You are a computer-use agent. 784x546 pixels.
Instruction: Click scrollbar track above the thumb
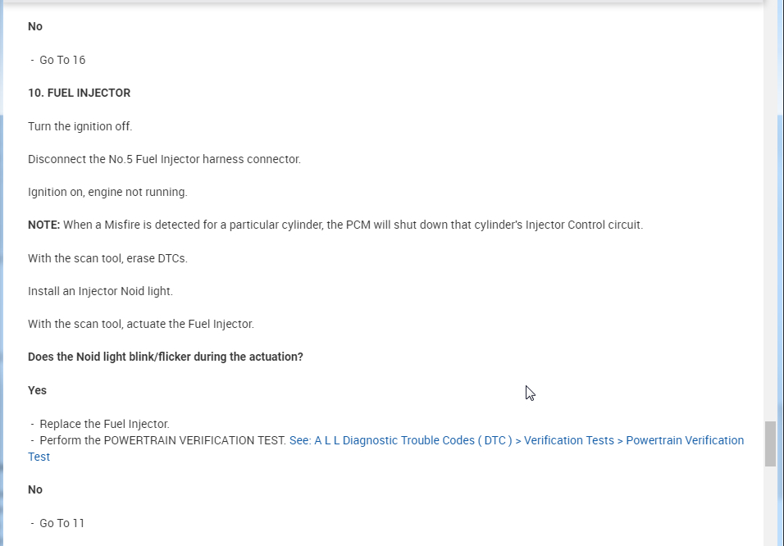[x=770, y=246]
